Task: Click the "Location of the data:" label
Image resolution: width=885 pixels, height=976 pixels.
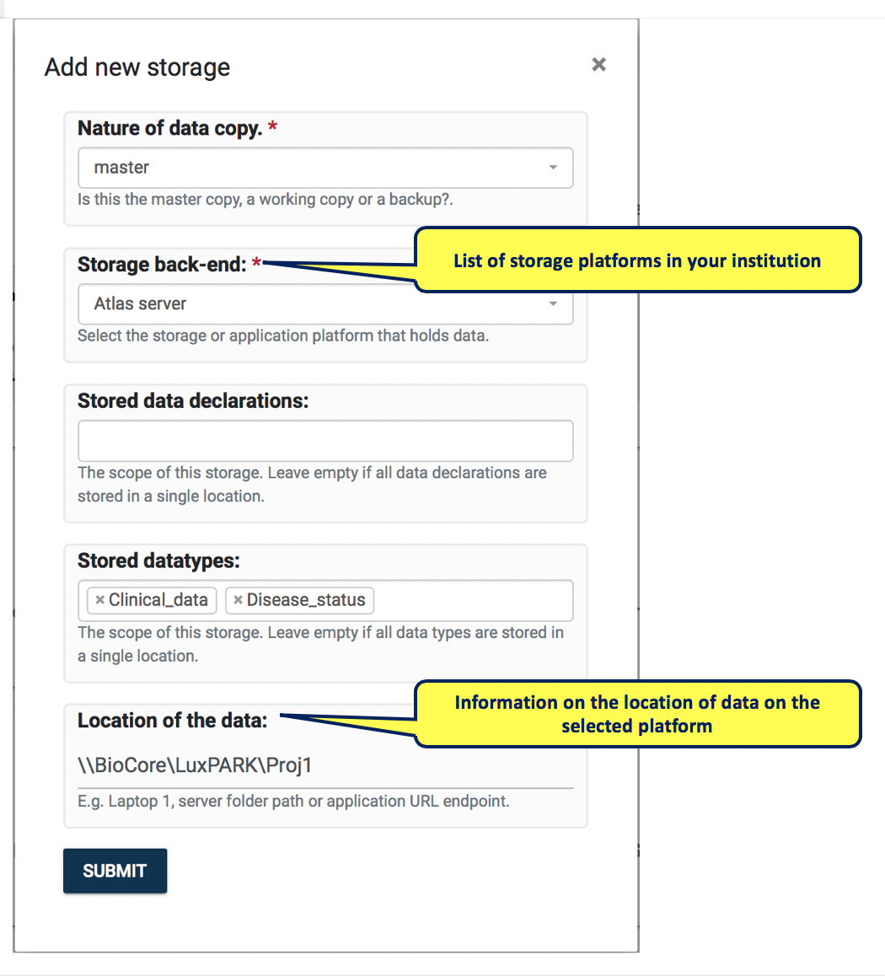Action: (x=172, y=721)
